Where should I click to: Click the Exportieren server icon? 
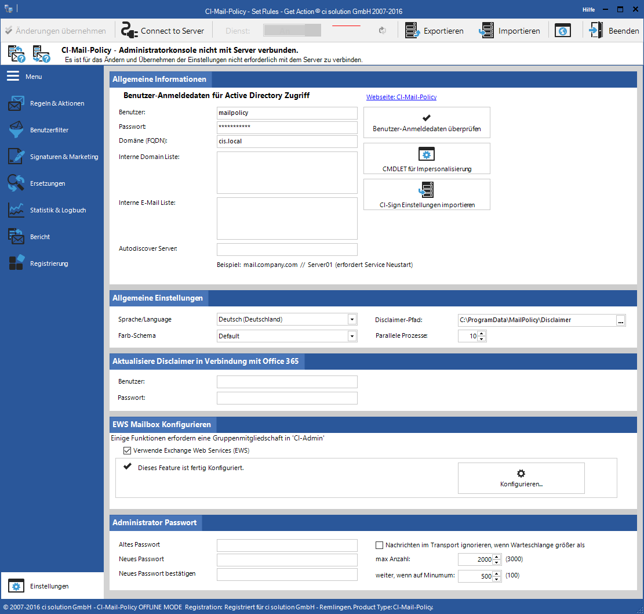click(x=412, y=30)
